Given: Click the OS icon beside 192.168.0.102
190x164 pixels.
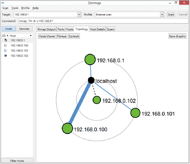Looking at the screenshot, I should [5, 56].
